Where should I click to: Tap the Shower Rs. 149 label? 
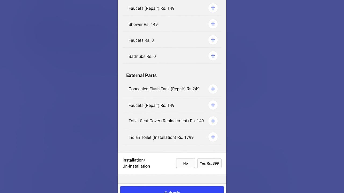[x=143, y=24]
